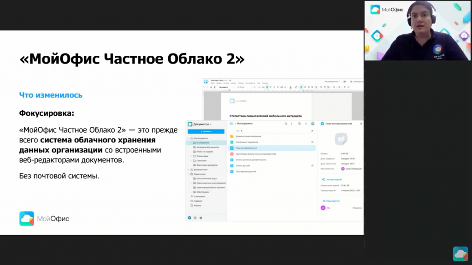Viewport: 472px width, 265px height.
Task: Toggle italic К formatting in editor toolbar
Action: 270,87
